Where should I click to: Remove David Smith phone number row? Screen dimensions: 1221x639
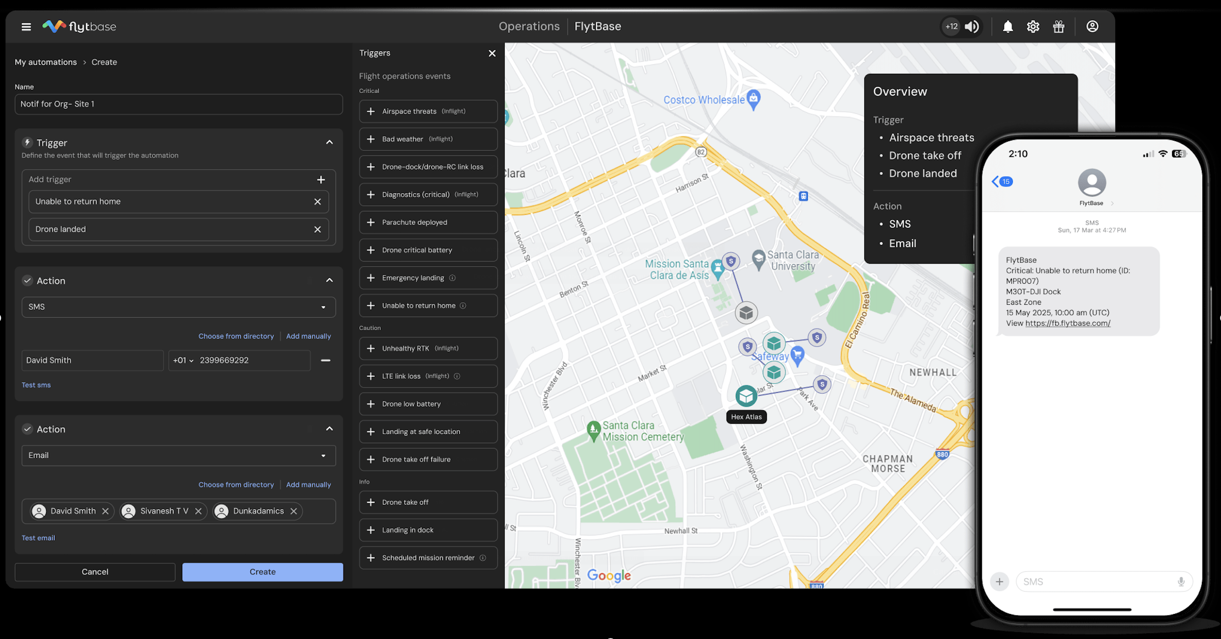pyautogui.click(x=325, y=360)
